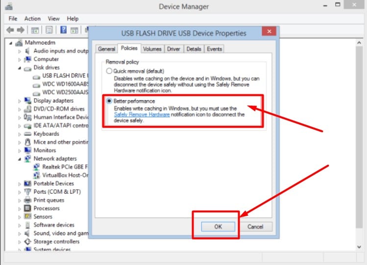Select the USB FLASH DRIVE disk icon

[x=37, y=76]
